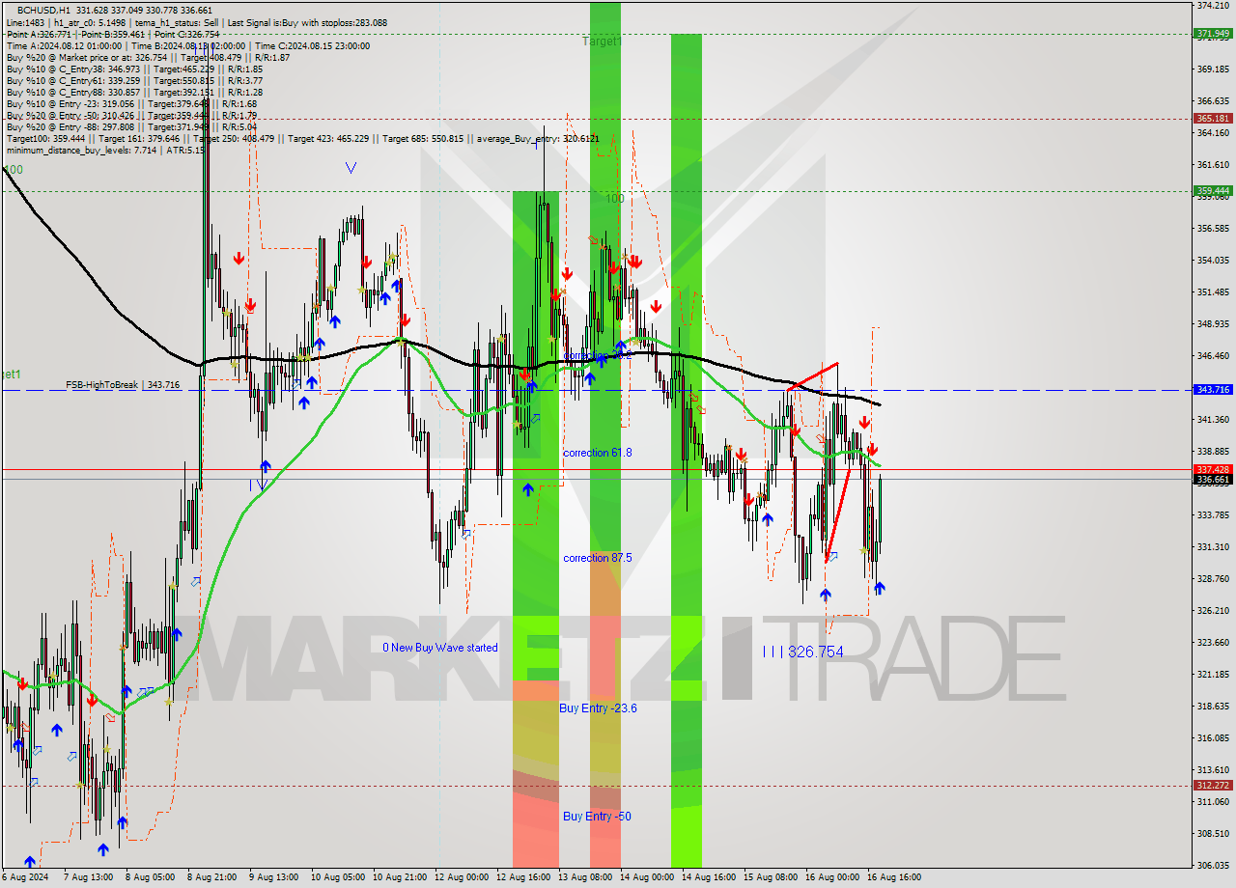Click the 374.210 price scale value

1213,6
